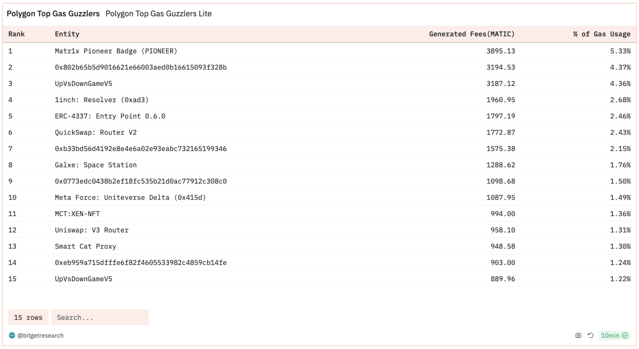Select Matr1x Pioneer Badge (PIONEER) entity

click(x=116, y=51)
